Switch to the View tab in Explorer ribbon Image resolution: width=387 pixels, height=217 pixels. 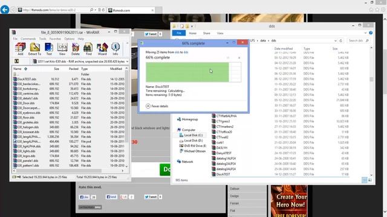220,33
